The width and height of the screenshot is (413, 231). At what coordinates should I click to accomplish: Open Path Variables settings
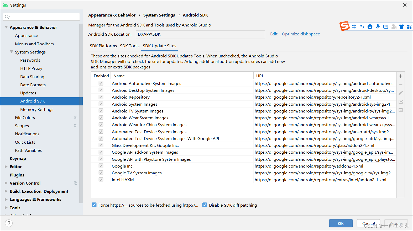pyautogui.click(x=28, y=150)
